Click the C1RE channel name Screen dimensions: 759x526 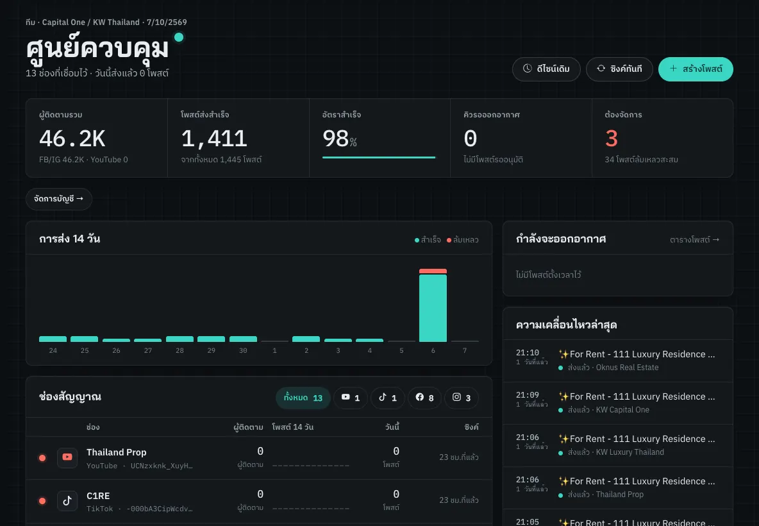98,496
